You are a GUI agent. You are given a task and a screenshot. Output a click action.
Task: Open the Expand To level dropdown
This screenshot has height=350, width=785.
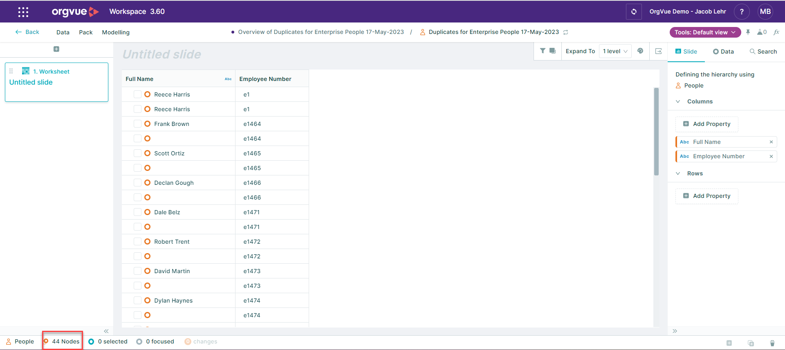(615, 52)
